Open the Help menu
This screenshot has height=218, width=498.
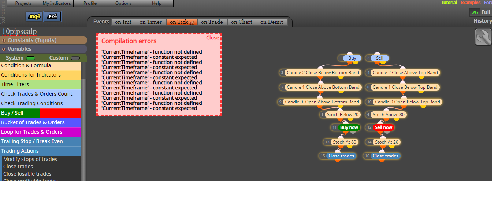[x=157, y=3]
